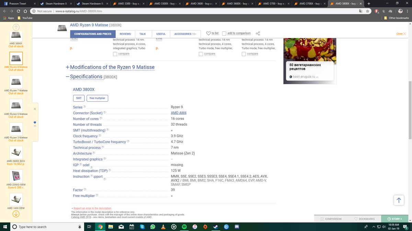Switch to Configurations and Prices tab
The height and width of the screenshot is (231, 412).
pyautogui.click(x=93, y=34)
